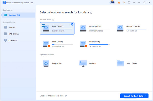The height and width of the screenshot is (101, 153).
Task: Click the Local Disk(C:) label
Action: [58, 26]
